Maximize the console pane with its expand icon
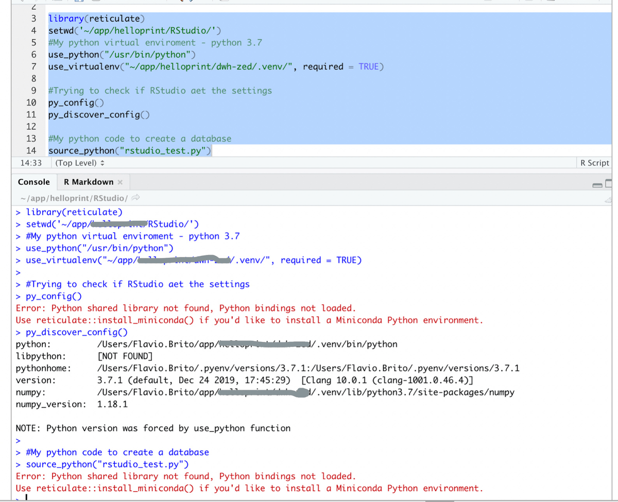Image resolution: width=618 pixels, height=502 pixels. 609,183
